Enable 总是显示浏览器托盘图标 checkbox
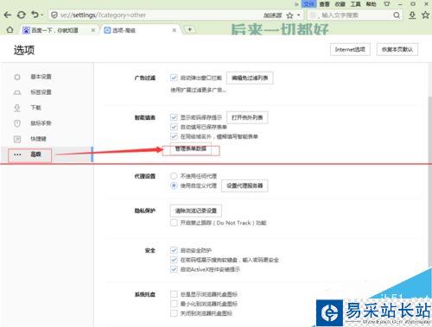432x327 pixels. pos(174,294)
